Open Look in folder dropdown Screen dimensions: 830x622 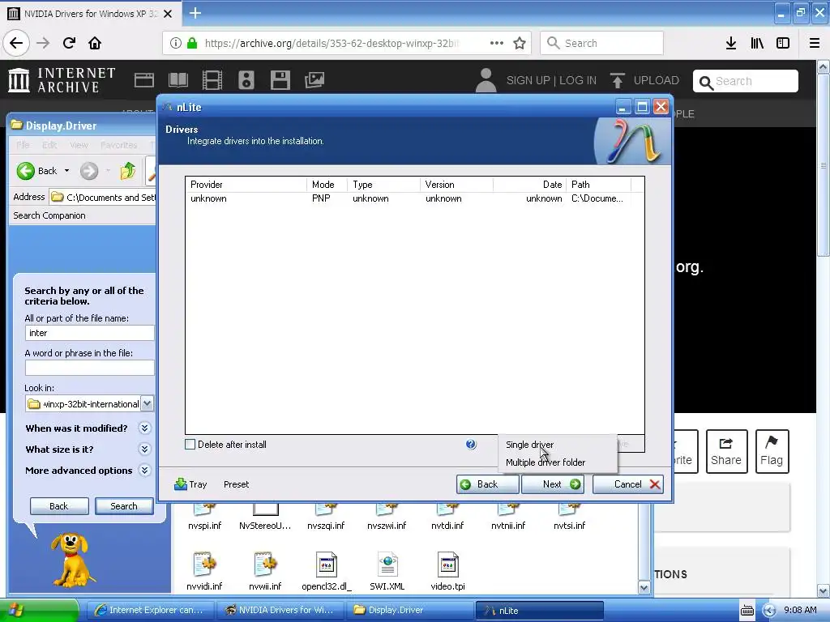coord(148,403)
